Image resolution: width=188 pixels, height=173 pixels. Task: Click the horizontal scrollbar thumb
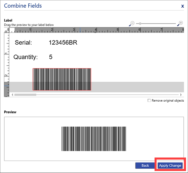25,95
